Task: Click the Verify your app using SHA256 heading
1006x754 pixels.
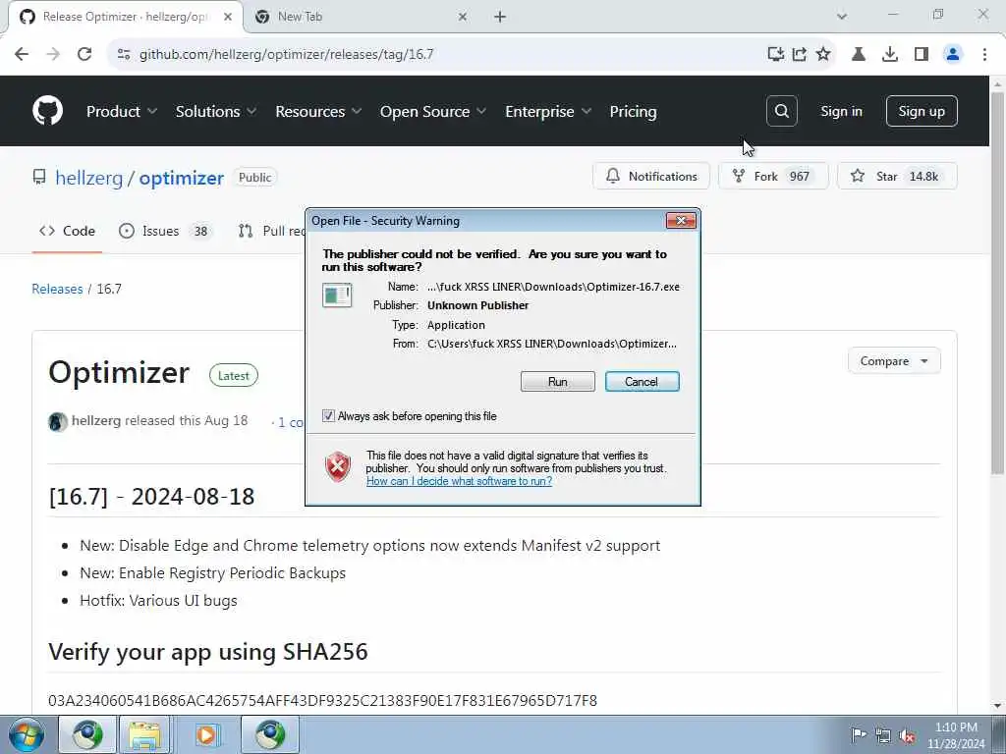Action: [x=208, y=652]
